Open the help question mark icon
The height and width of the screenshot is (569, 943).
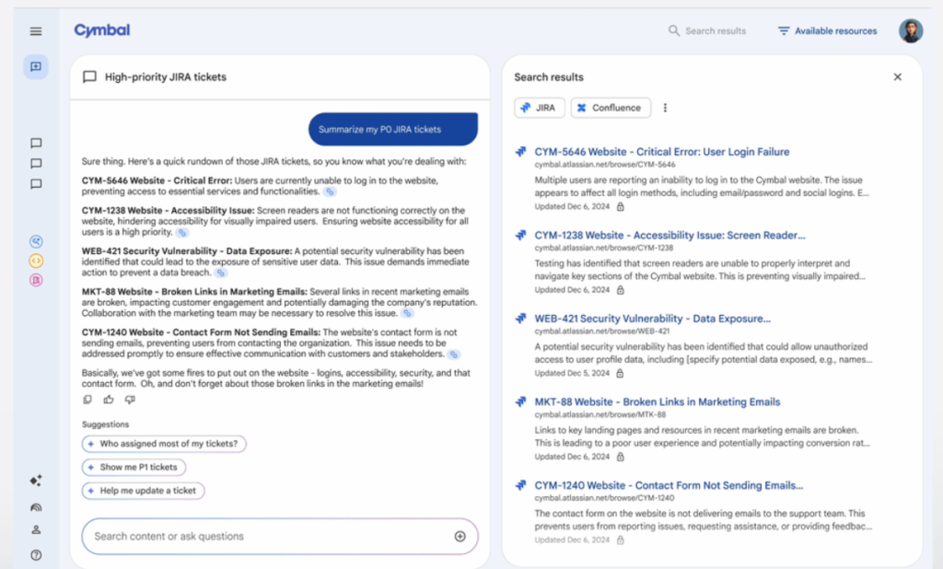pyautogui.click(x=36, y=555)
